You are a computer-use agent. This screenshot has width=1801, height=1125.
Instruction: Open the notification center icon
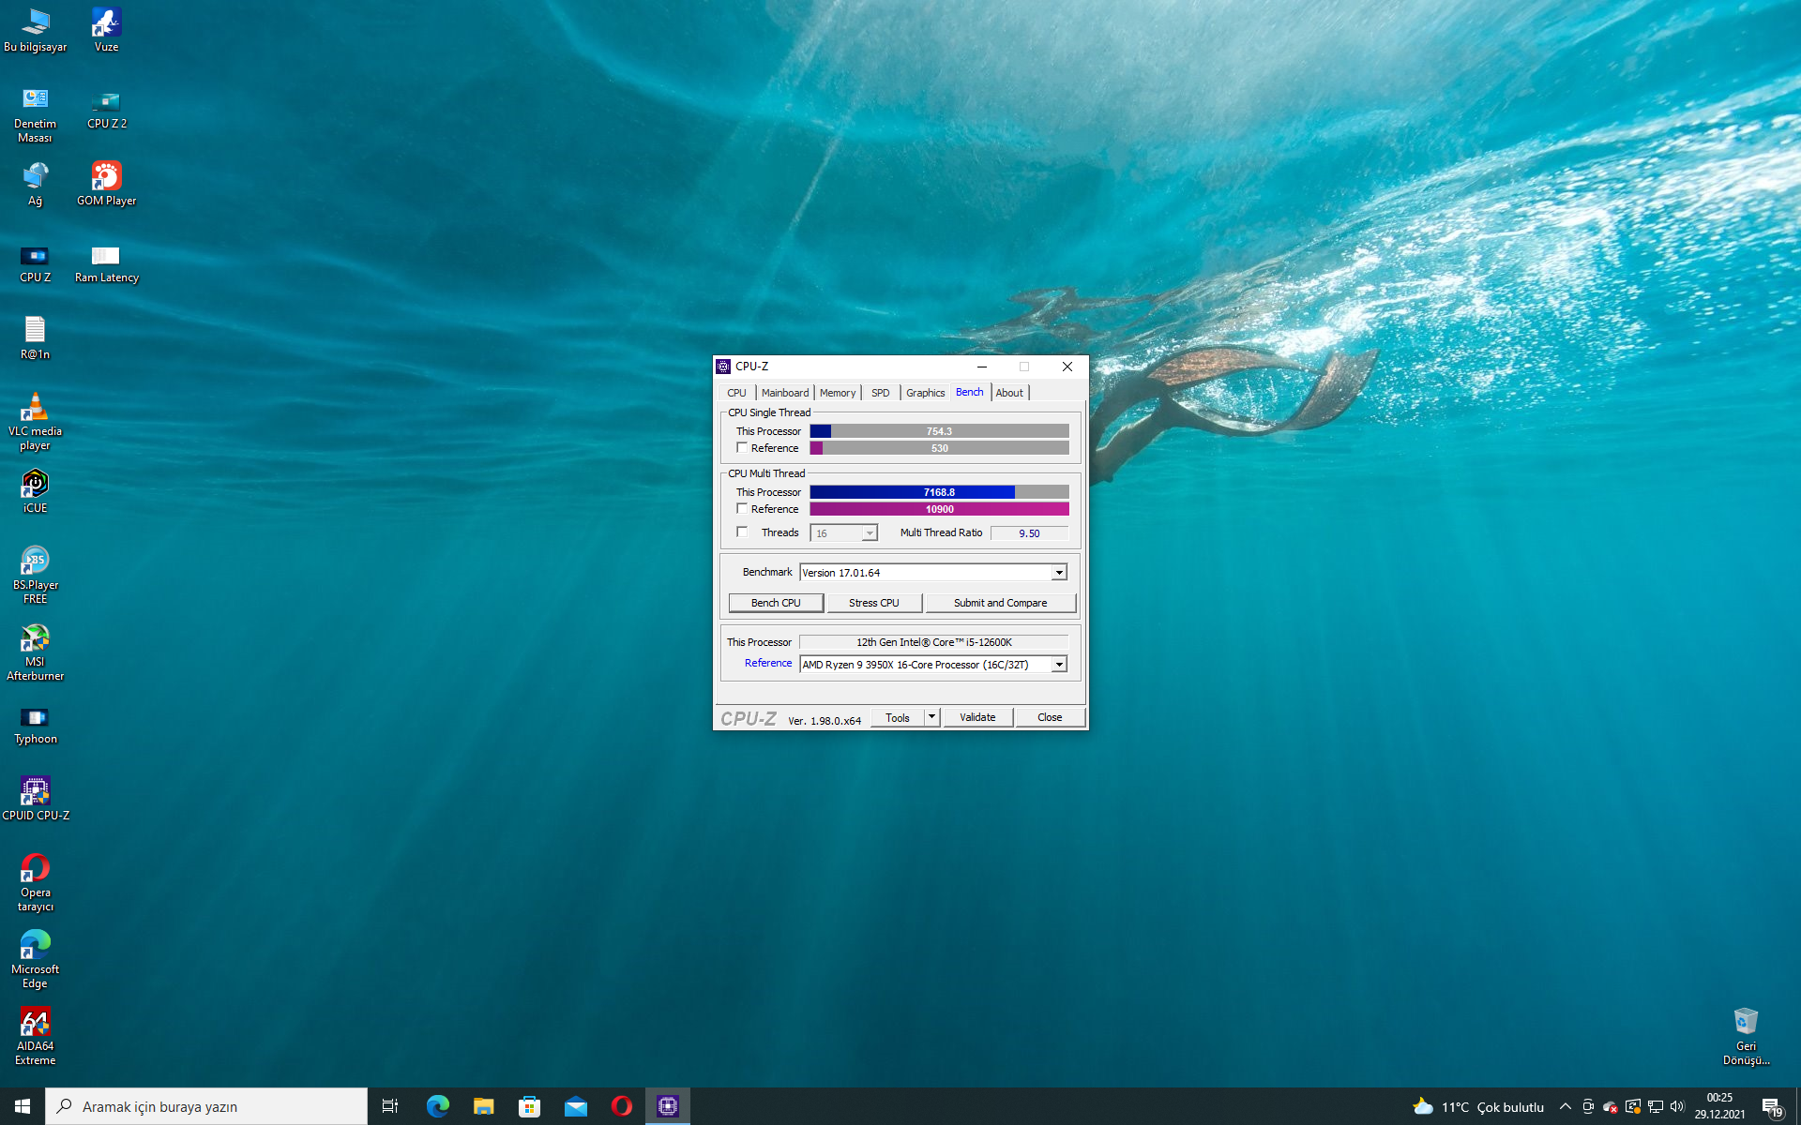click(1772, 1107)
